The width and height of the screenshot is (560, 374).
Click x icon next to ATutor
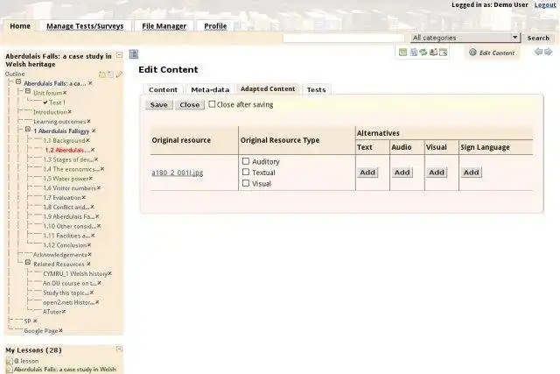64,312
